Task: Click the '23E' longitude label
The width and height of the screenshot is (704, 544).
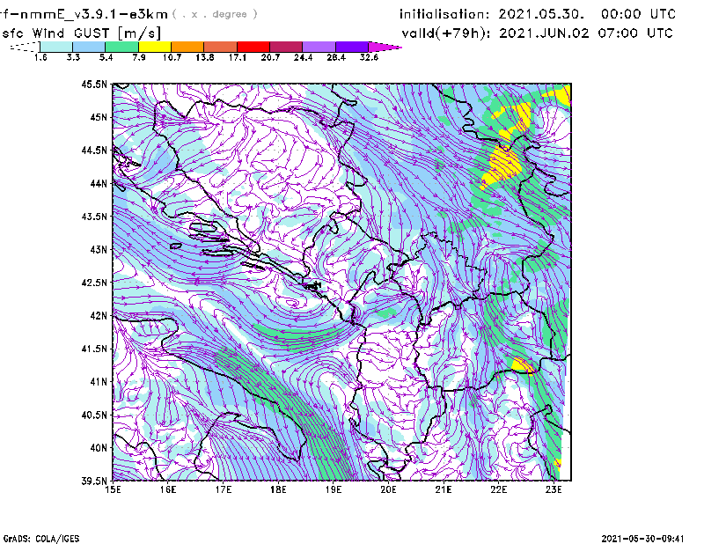Action: pyautogui.click(x=554, y=489)
